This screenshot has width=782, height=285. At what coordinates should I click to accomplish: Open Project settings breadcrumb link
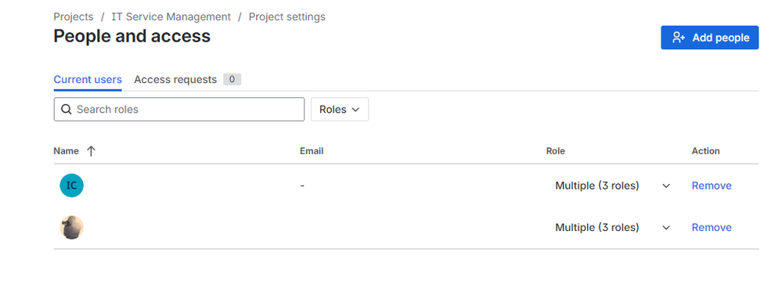tap(287, 16)
